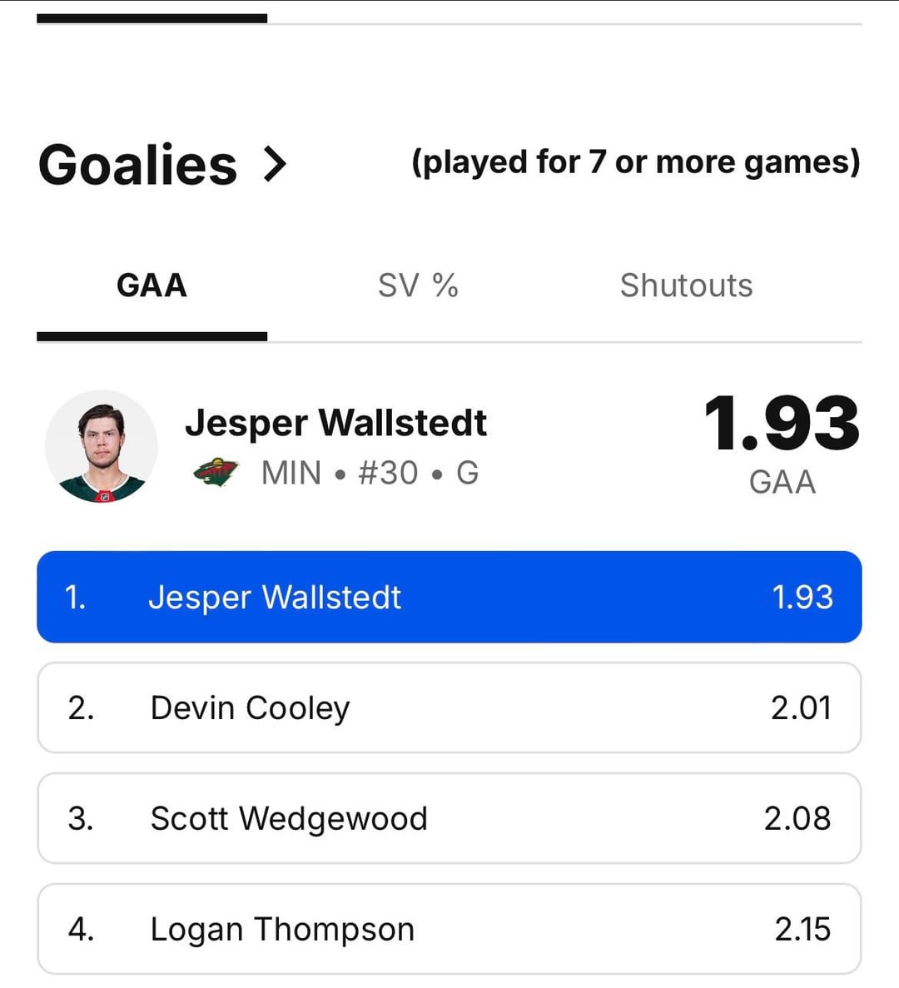Click the Minnesota Wild team logo
The width and height of the screenshot is (899, 988).
tap(216, 473)
